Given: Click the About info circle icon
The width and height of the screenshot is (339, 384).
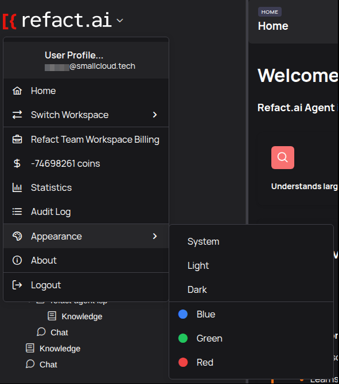Looking at the screenshot, I should [x=17, y=260].
